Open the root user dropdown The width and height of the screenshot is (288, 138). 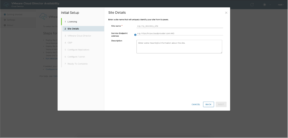click(x=280, y=5)
